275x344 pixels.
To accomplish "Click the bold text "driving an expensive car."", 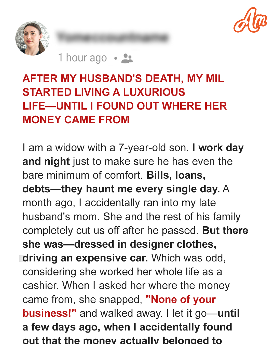I will coord(85,258).
